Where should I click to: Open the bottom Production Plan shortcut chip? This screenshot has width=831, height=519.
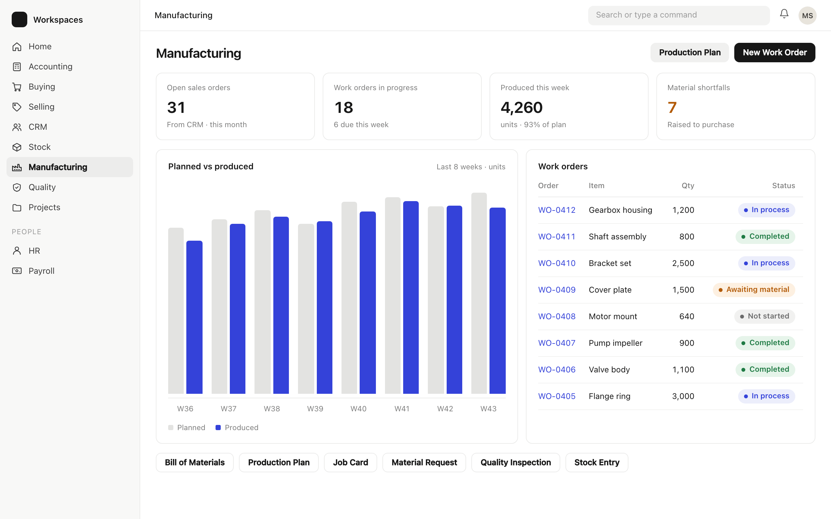[279, 462]
